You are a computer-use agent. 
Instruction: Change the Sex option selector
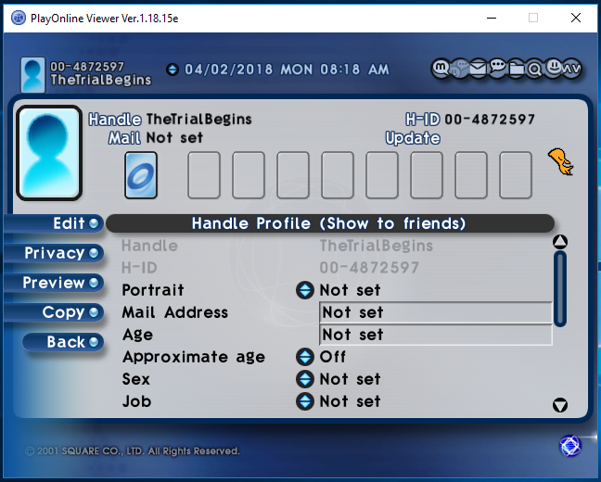[x=305, y=379]
